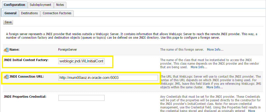Click the 'JNDI Initial Context Factory:' label

[x=26, y=60]
